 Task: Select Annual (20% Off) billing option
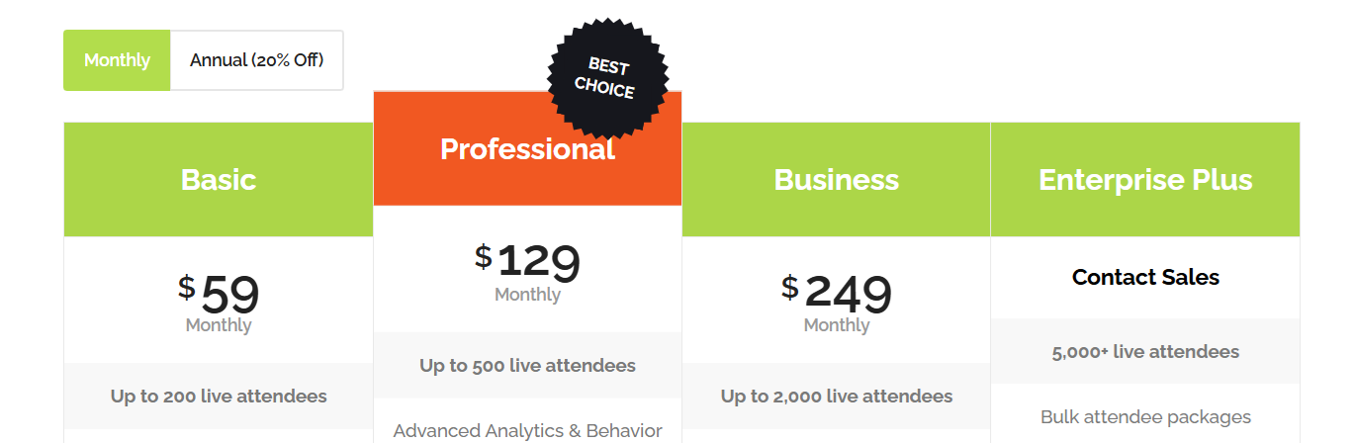[x=256, y=60]
